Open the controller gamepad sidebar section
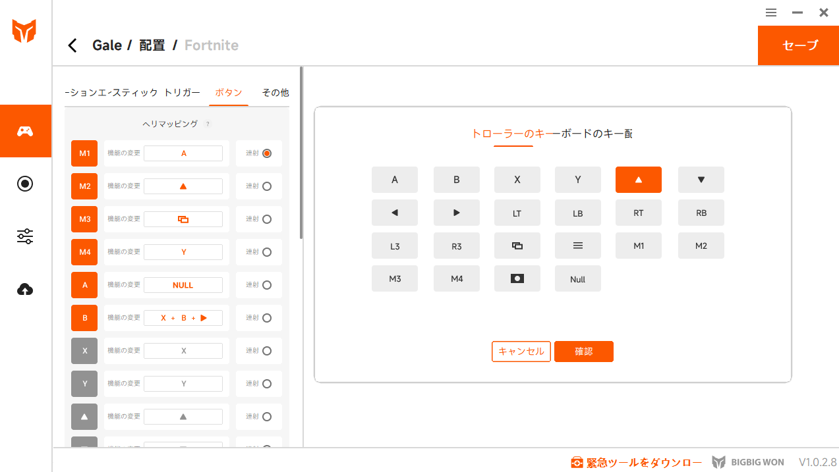The height and width of the screenshot is (472, 839). point(25,131)
